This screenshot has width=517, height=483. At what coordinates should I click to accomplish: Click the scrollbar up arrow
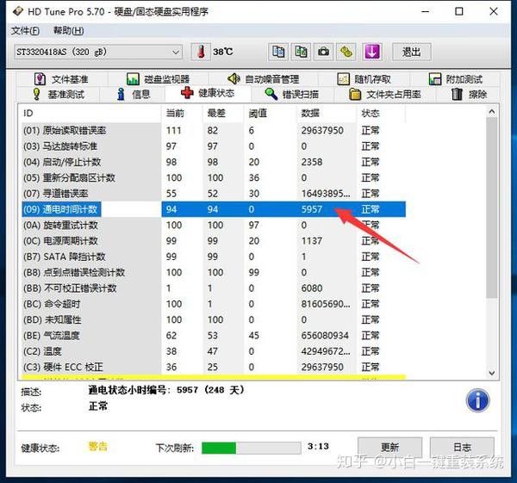click(492, 112)
